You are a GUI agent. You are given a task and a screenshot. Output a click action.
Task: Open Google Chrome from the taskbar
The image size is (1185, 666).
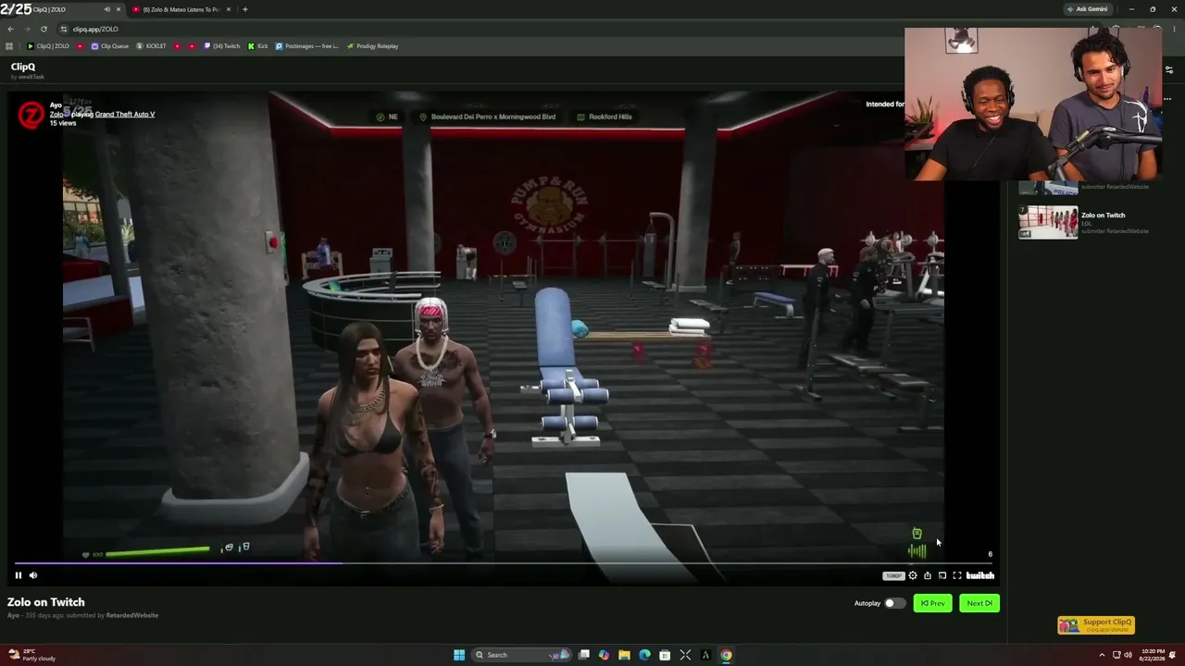pos(726,655)
